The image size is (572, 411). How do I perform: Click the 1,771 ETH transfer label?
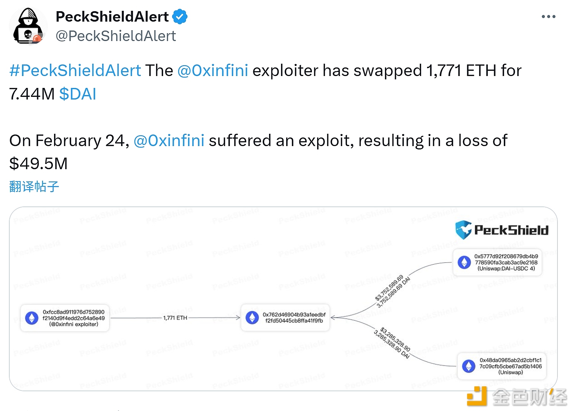tap(175, 318)
